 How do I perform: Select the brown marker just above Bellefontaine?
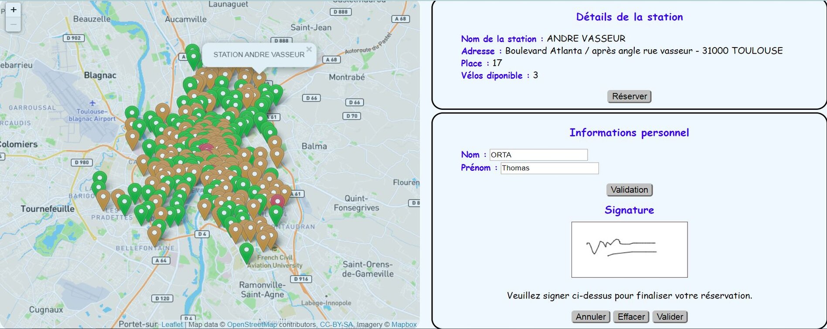[x=154, y=234]
